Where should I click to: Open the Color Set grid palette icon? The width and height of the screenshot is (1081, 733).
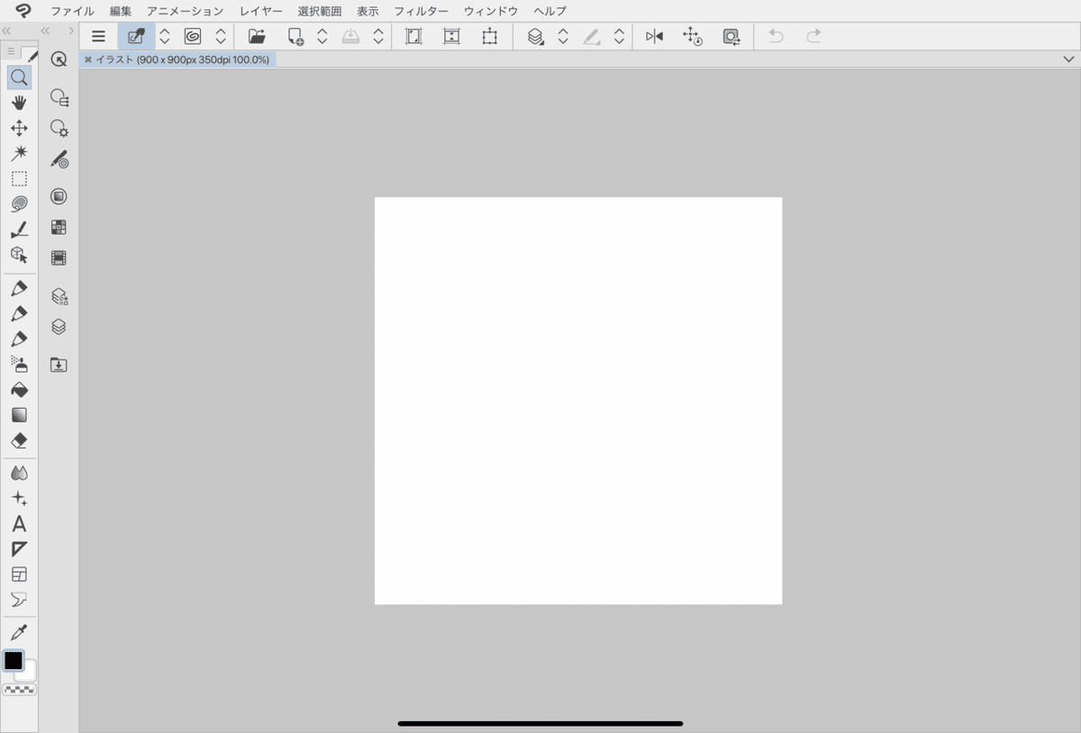(x=59, y=227)
